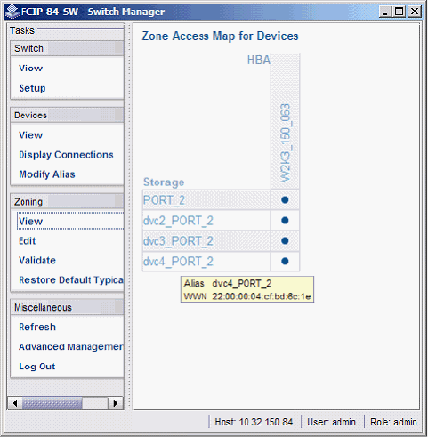Screen dimensions: 428x437
Task: Open Display Connections under Devices
Action: (66, 155)
